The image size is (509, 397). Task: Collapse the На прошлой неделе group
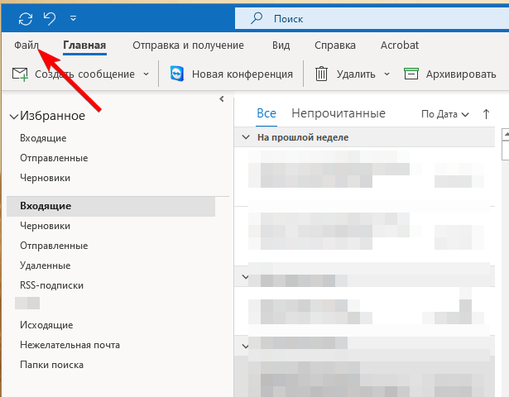point(246,137)
